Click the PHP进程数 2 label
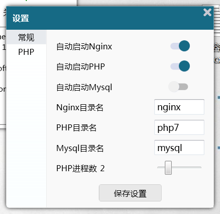The height and width of the screenshot is (214, 220). click(80, 168)
